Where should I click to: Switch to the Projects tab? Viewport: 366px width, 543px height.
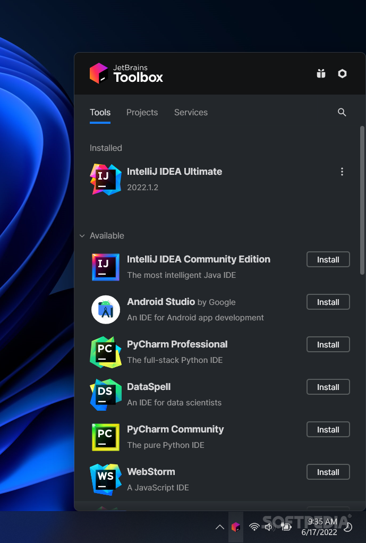pyautogui.click(x=142, y=112)
